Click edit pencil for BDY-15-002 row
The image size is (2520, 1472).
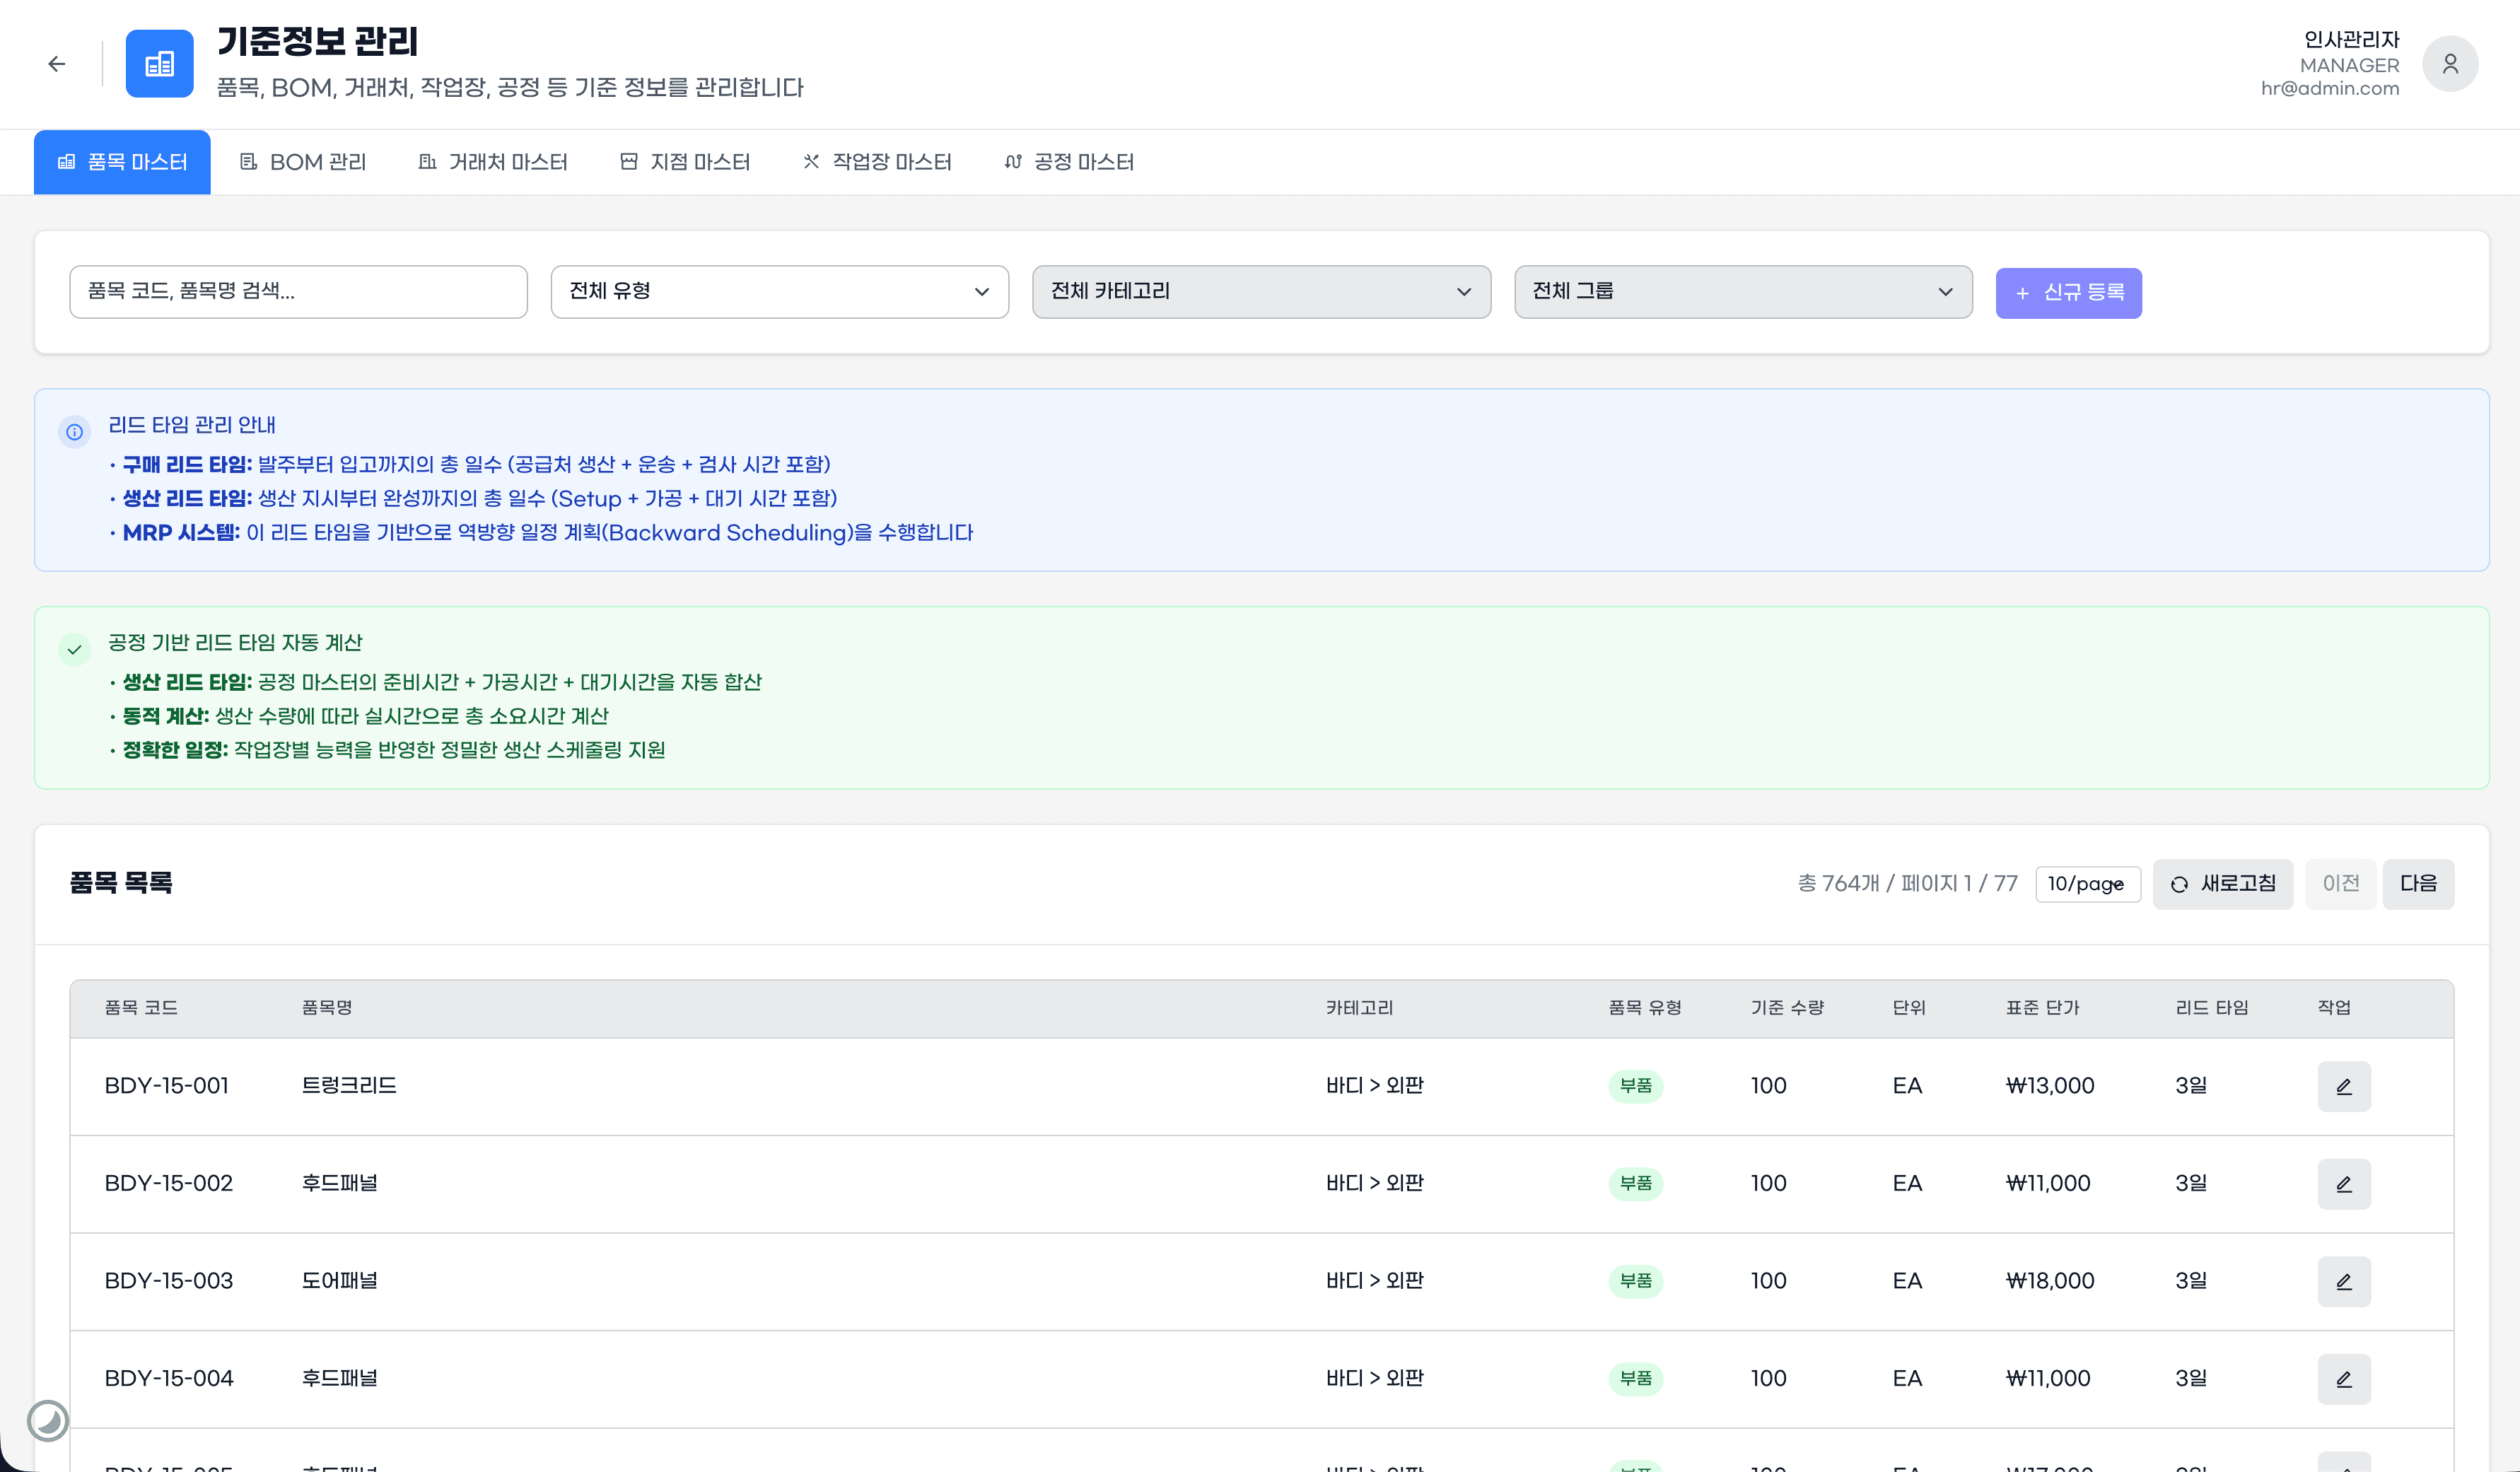pos(2343,1184)
